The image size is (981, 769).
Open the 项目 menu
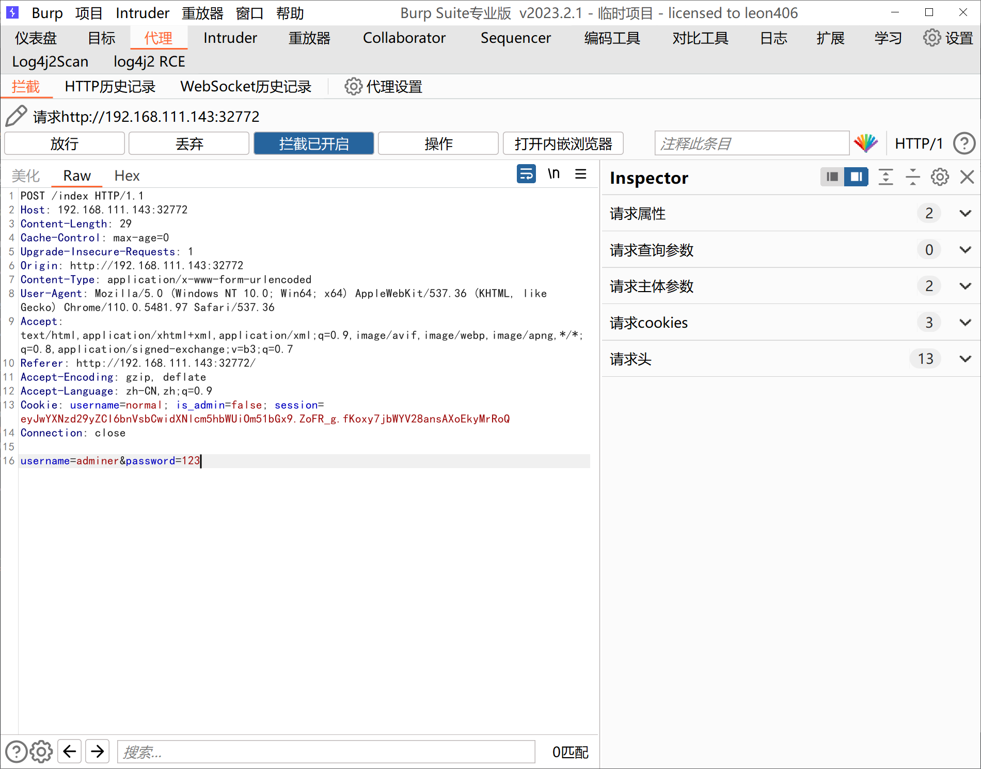[x=89, y=13]
